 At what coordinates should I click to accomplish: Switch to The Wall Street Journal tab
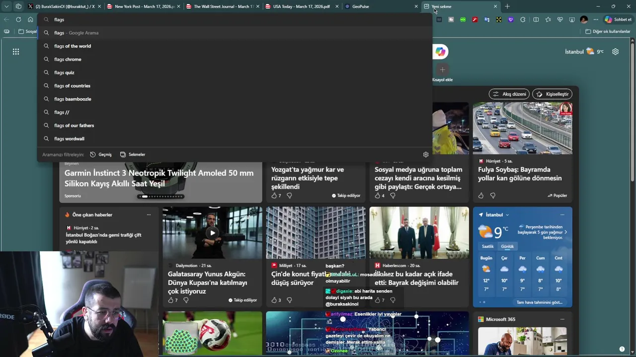(223, 6)
